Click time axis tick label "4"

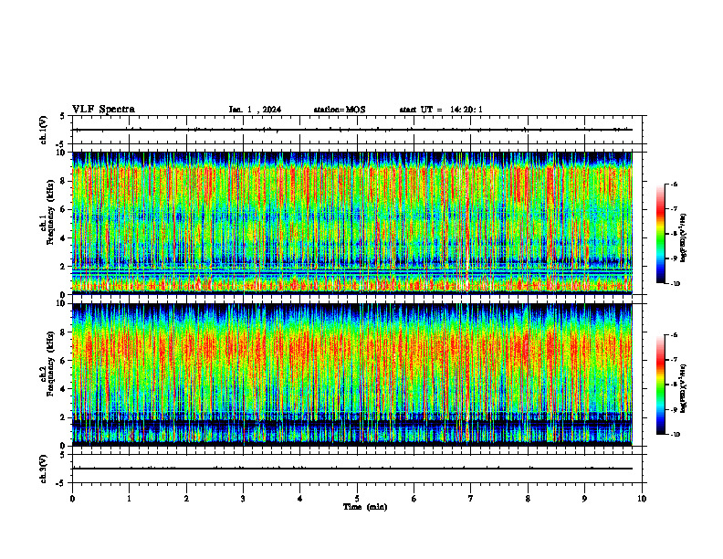(299, 499)
